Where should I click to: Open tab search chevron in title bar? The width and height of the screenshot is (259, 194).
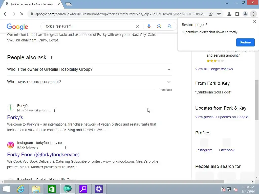tap(227, 3)
